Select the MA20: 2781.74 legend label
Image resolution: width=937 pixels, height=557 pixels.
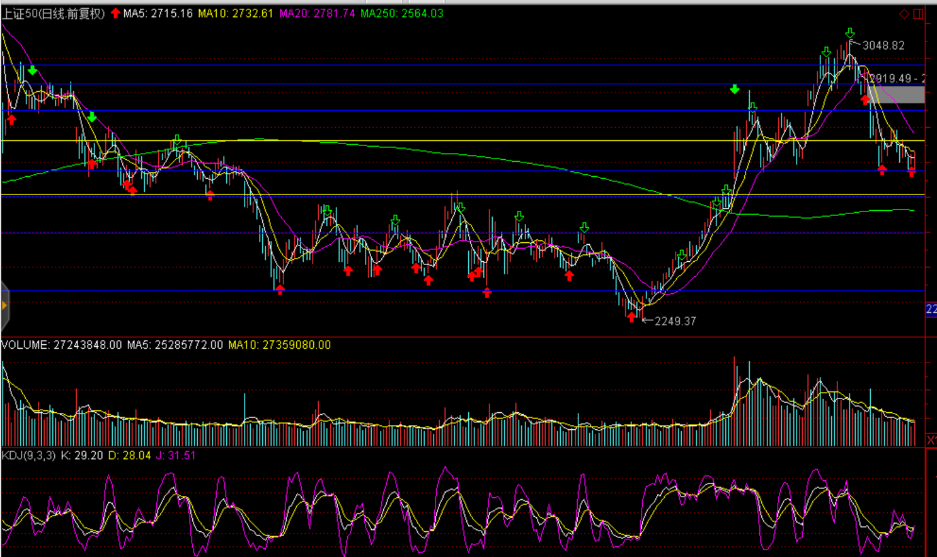click(317, 13)
